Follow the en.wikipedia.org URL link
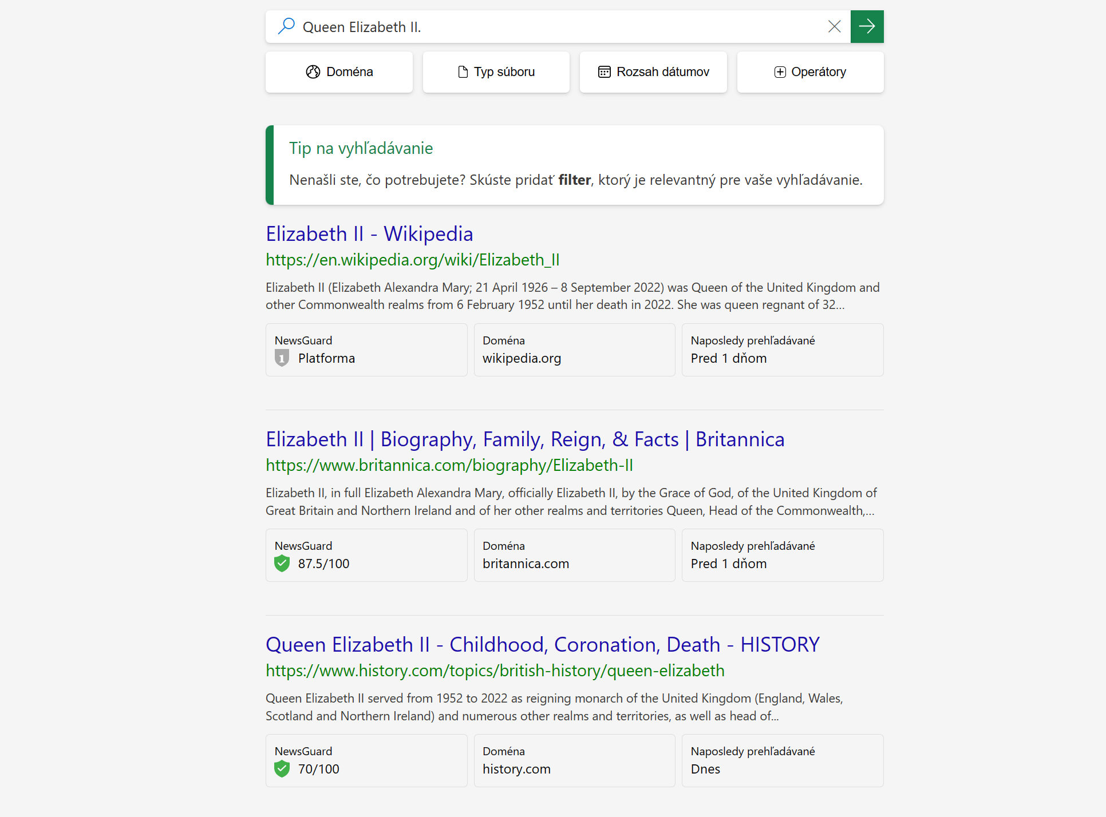This screenshot has height=817, width=1106. pos(413,260)
